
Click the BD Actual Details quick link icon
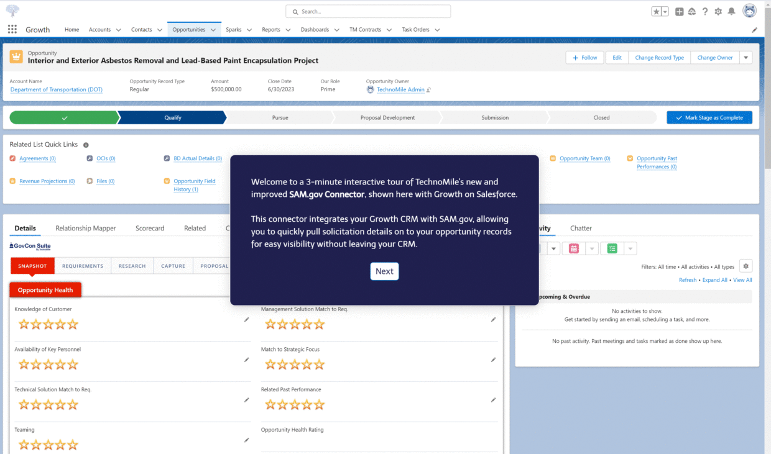167,158
